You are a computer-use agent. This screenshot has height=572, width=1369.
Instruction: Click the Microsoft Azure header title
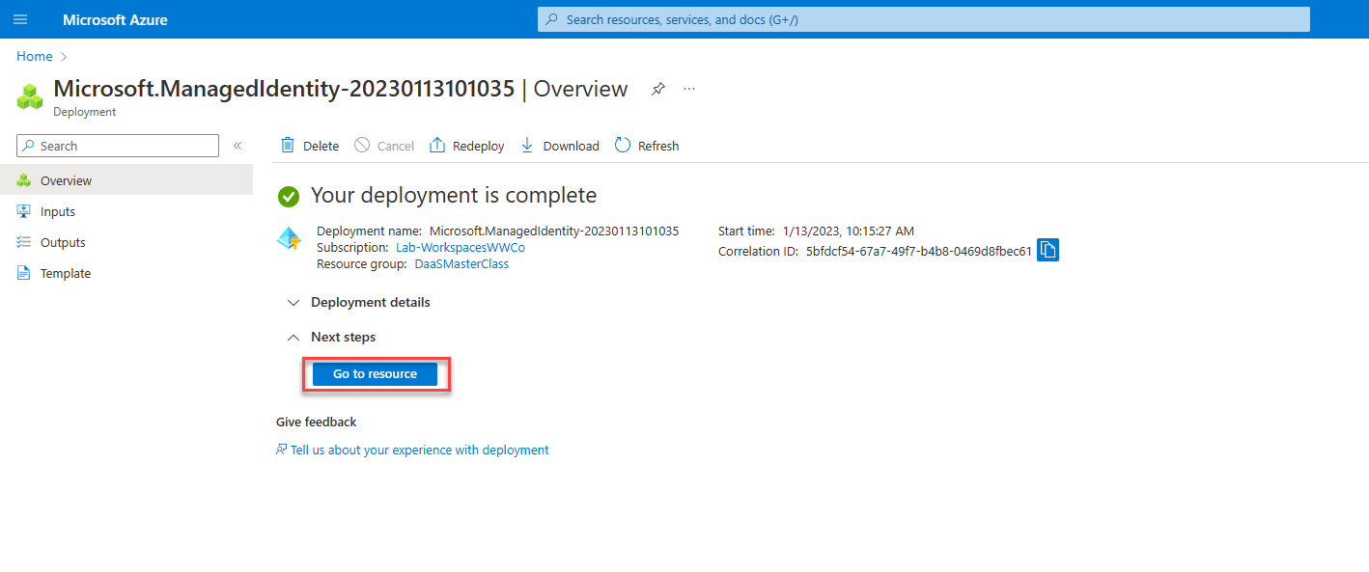pyautogui.click(x=115, y=19)
